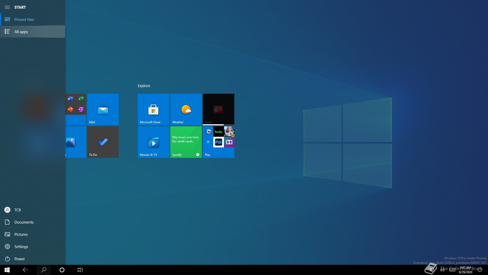Open Photoshop Express in the Play folder

tap(219, 142)
